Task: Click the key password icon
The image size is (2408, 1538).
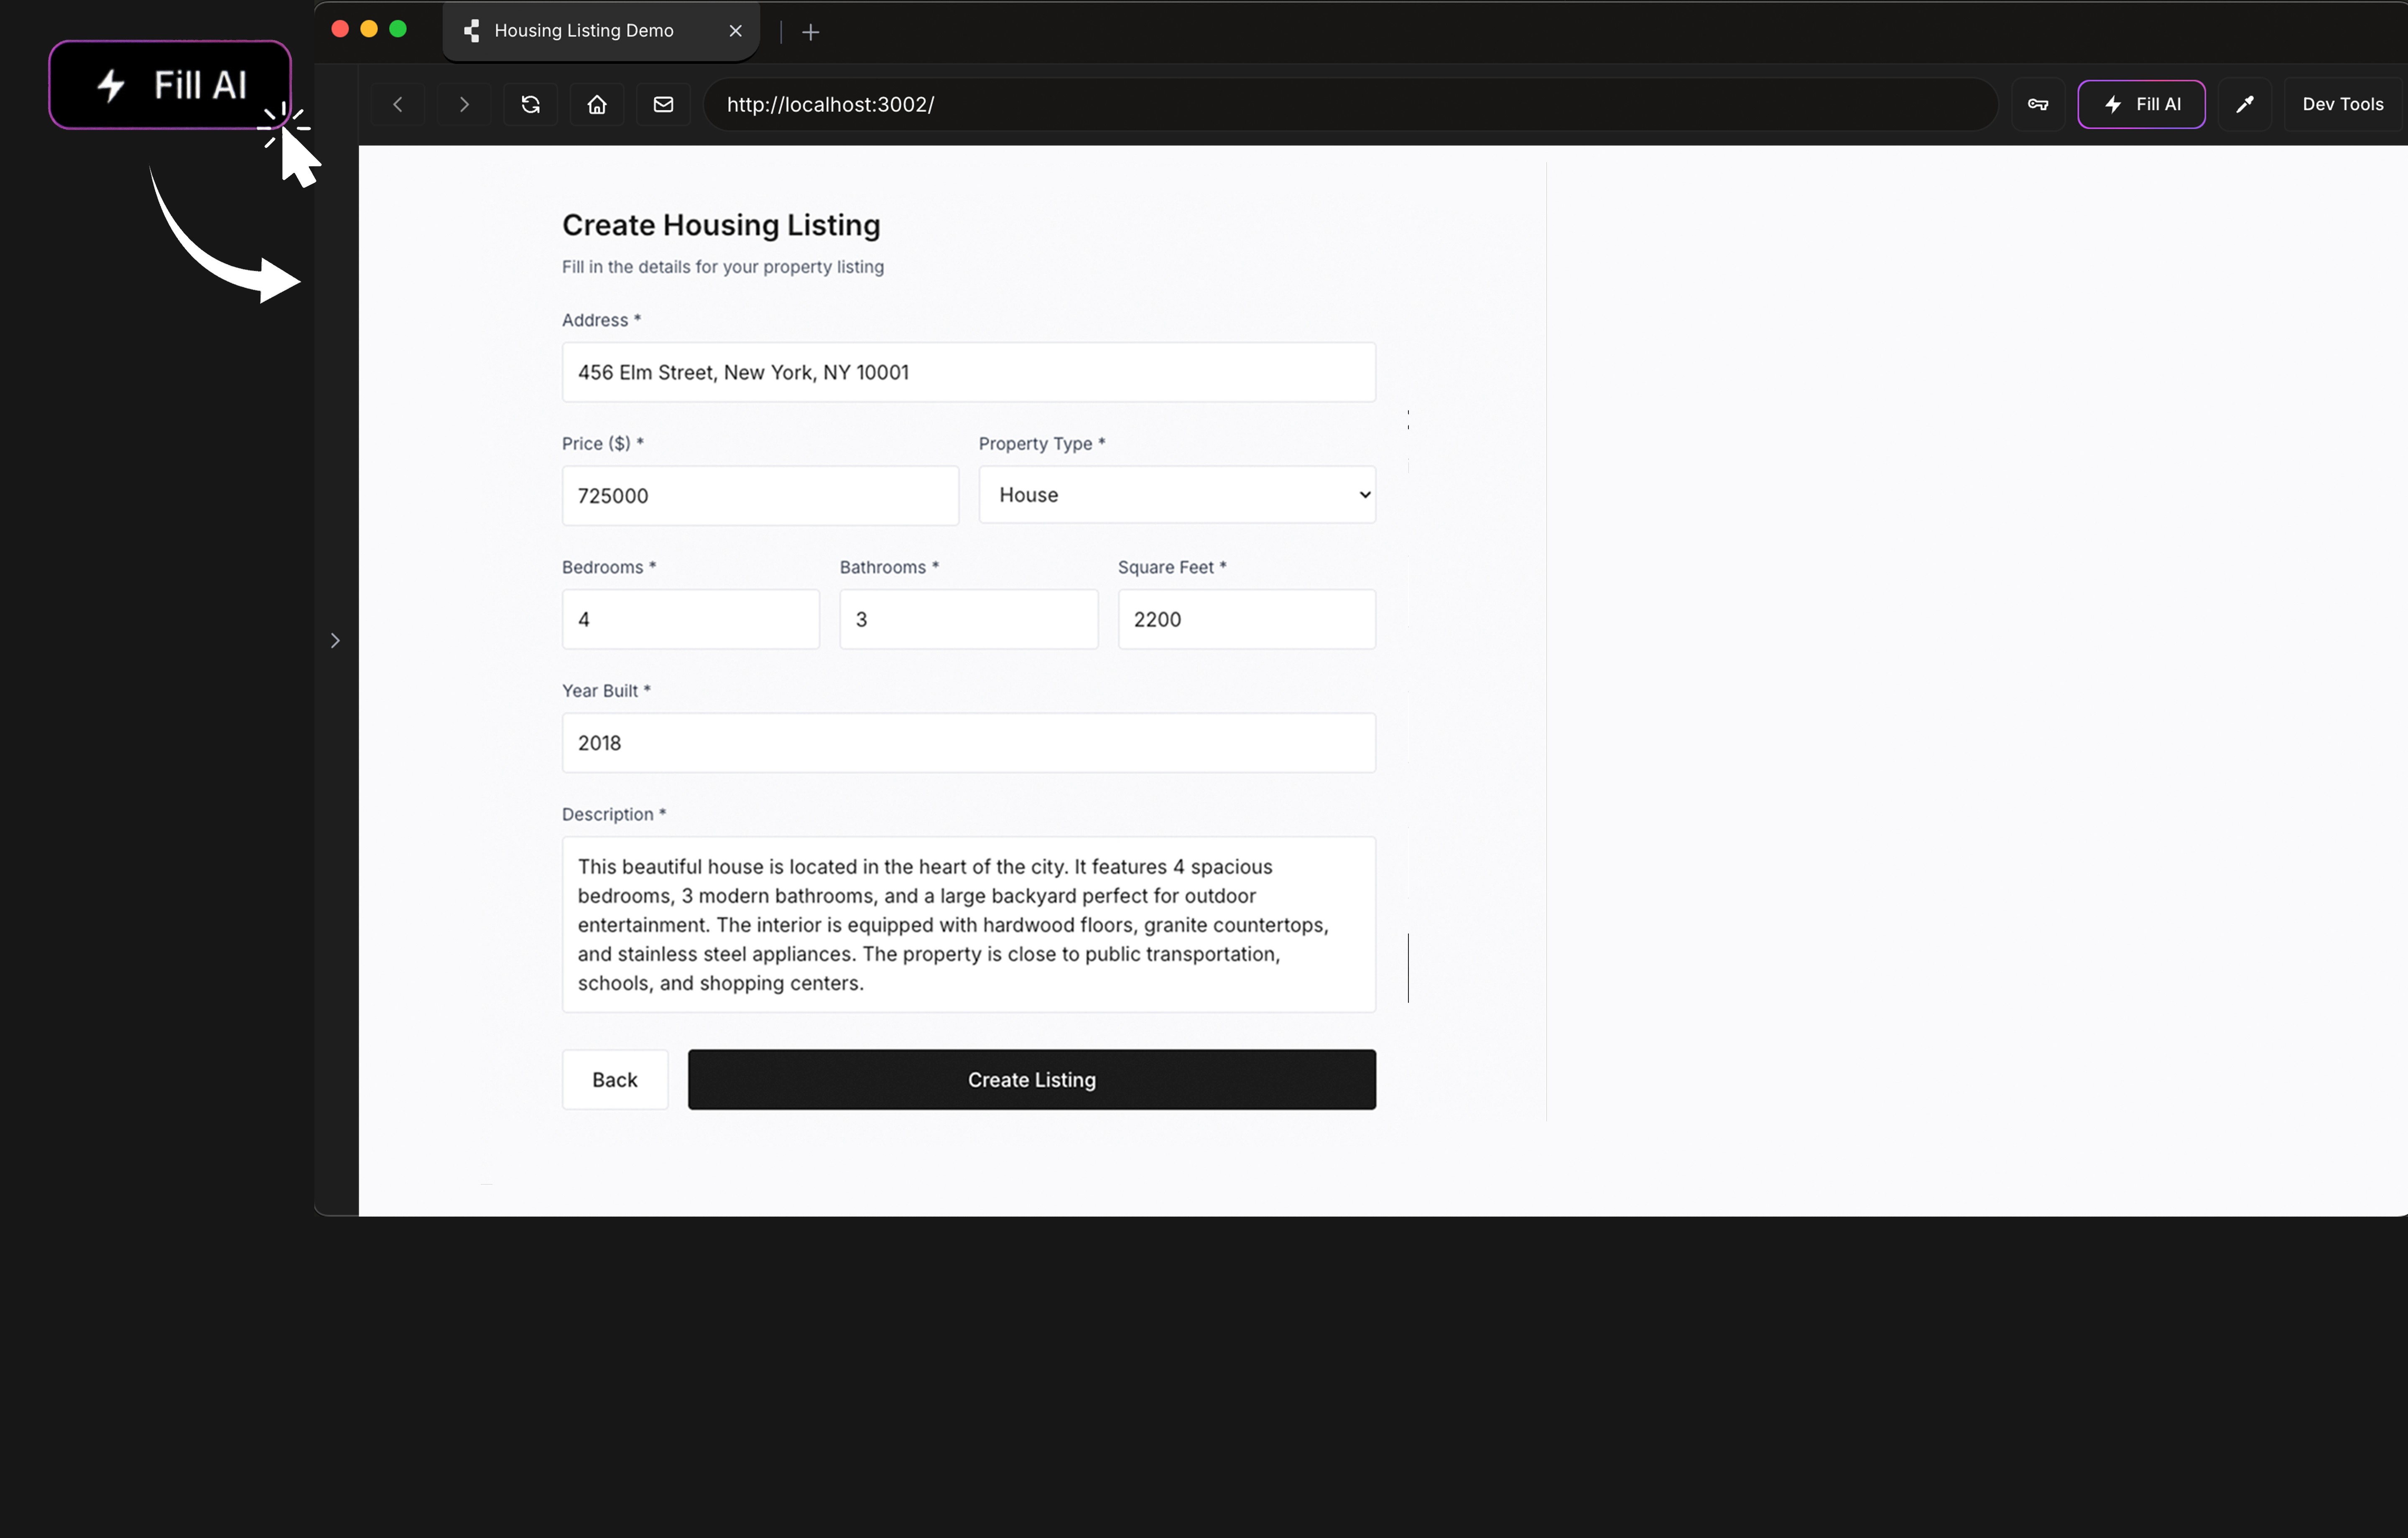Action: [2037, 104]
